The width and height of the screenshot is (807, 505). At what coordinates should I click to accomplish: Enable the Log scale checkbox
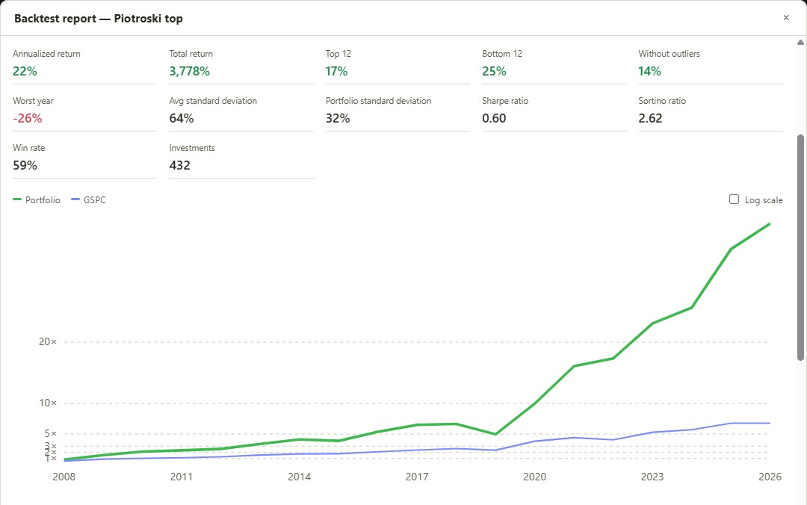(x=734, y=199)
